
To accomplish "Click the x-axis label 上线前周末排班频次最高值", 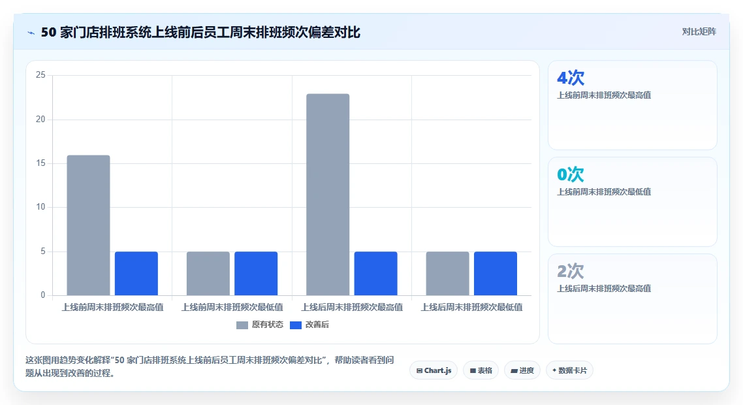I will pyautogui.click(x=112, y=307).
